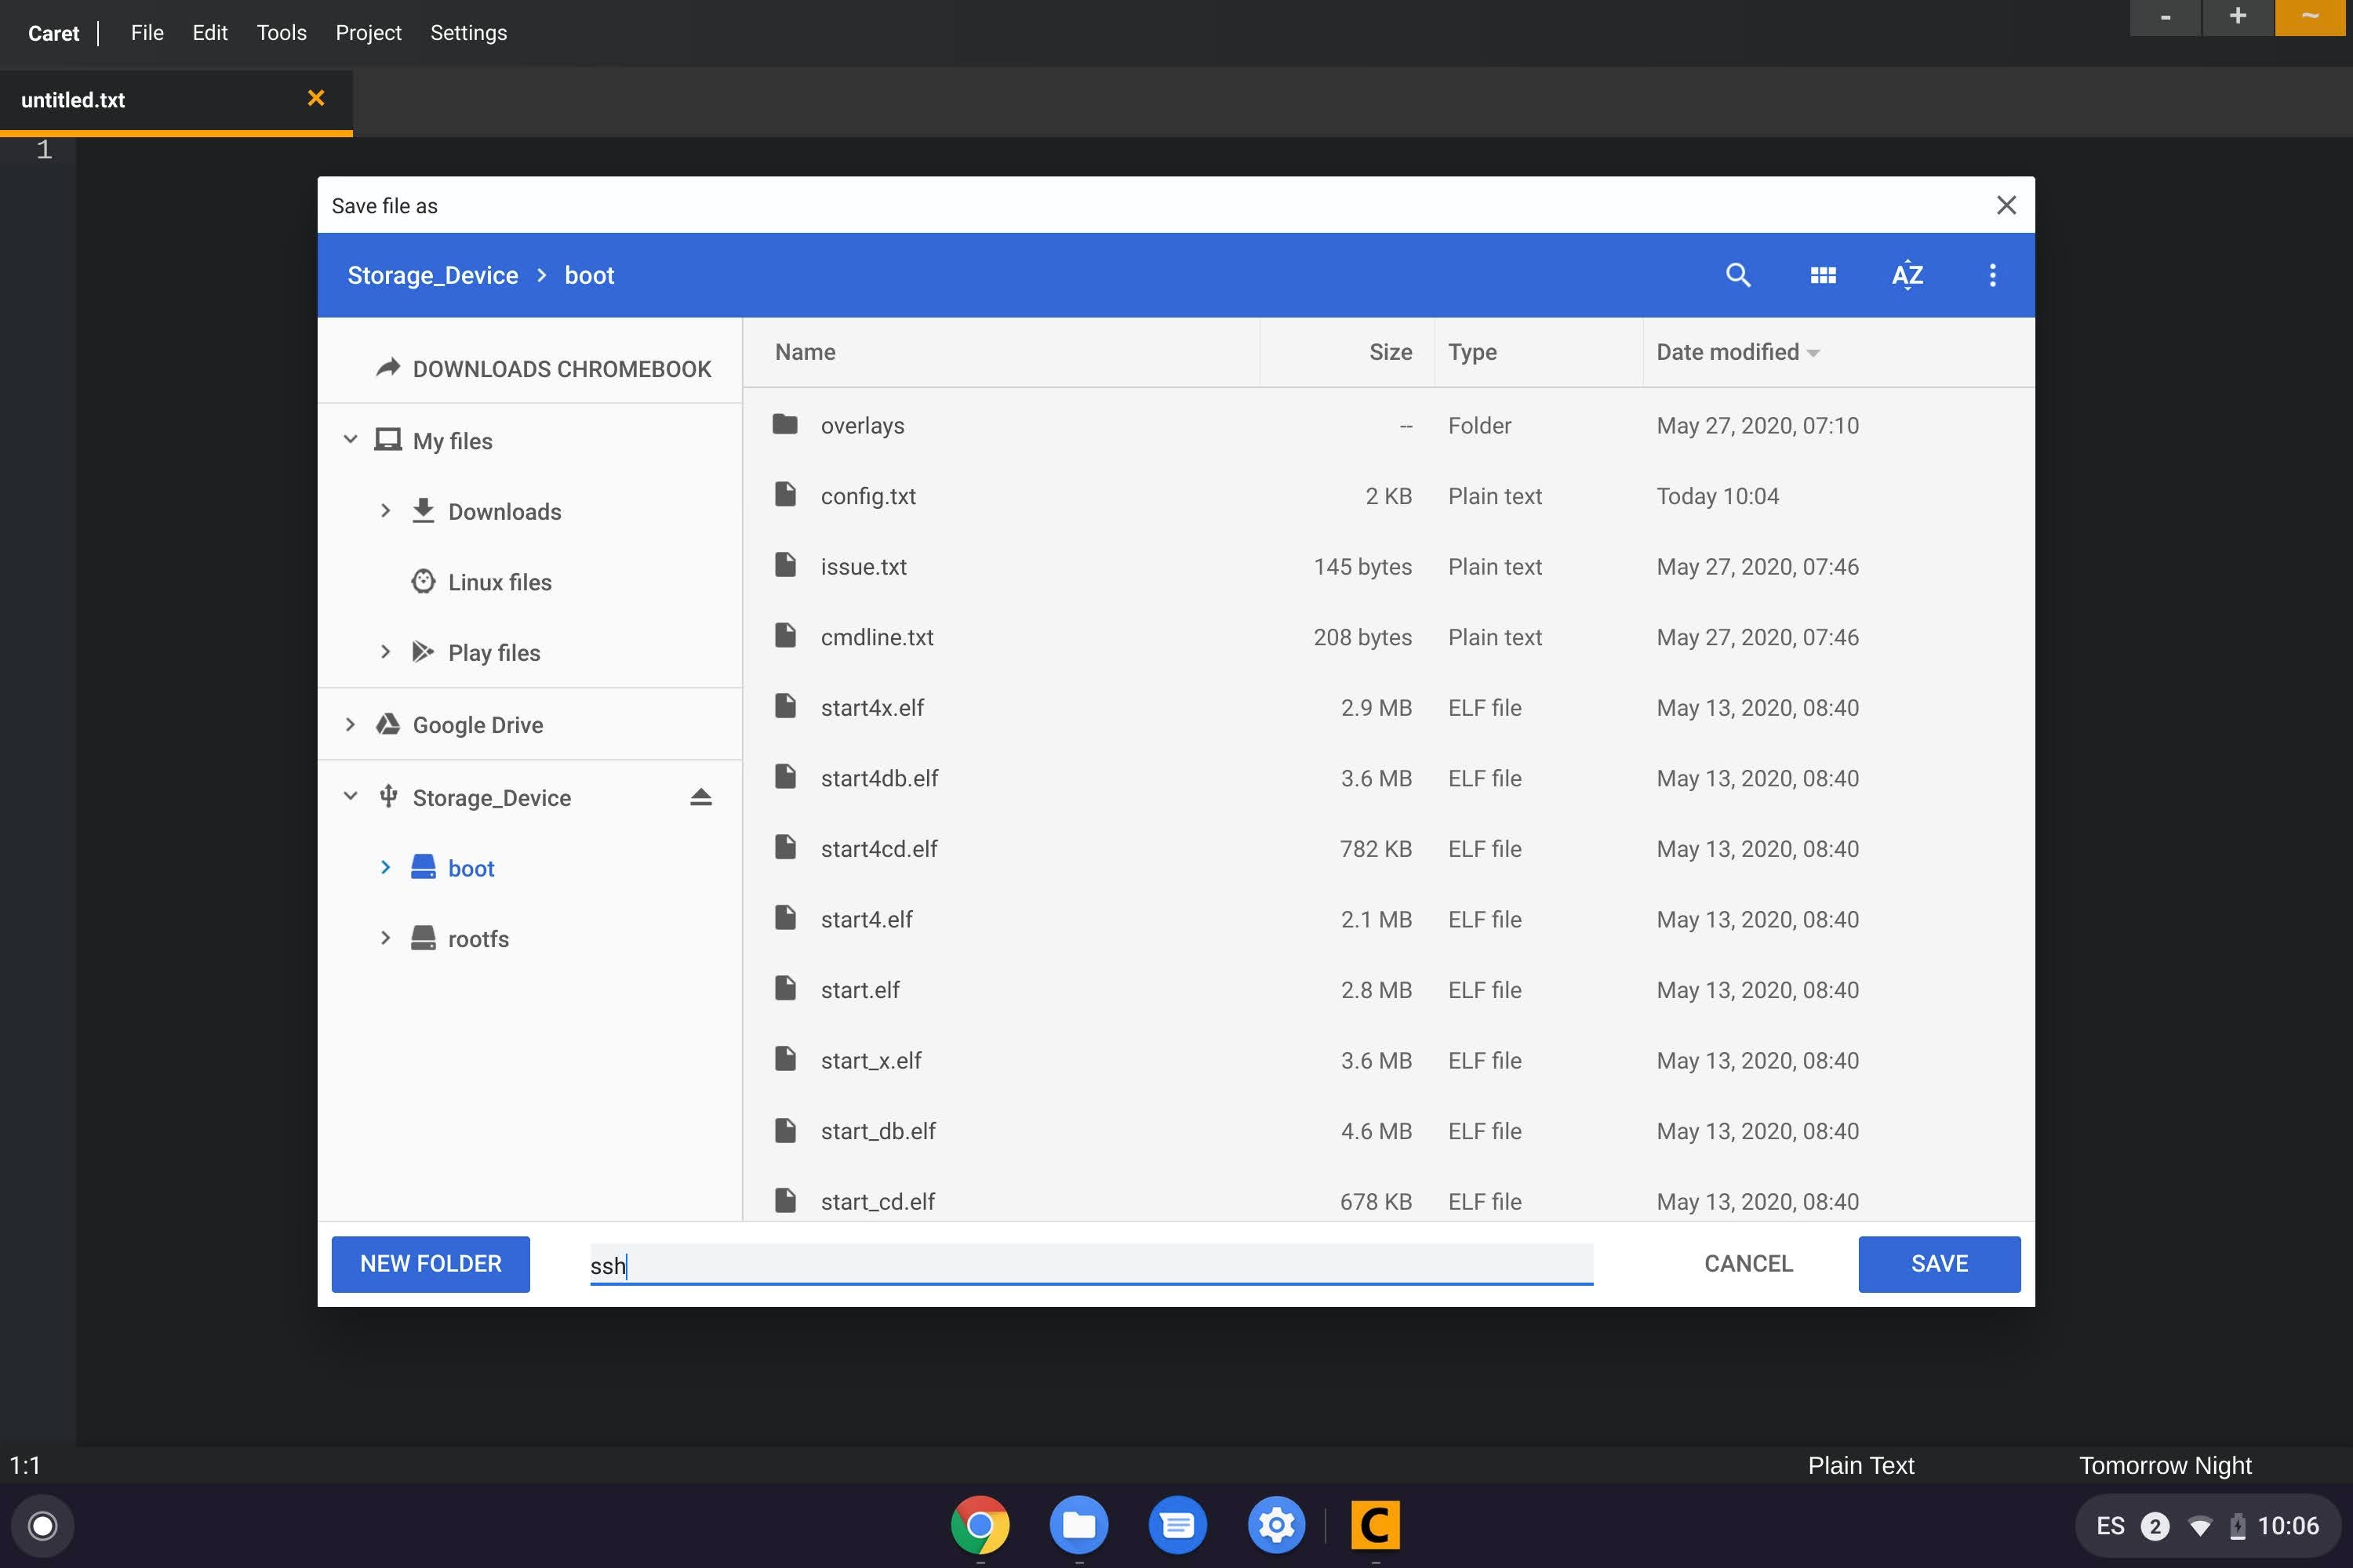Click the issue.txt file icon
The image size is (2353, 1568).
click(x=785, y=565)
